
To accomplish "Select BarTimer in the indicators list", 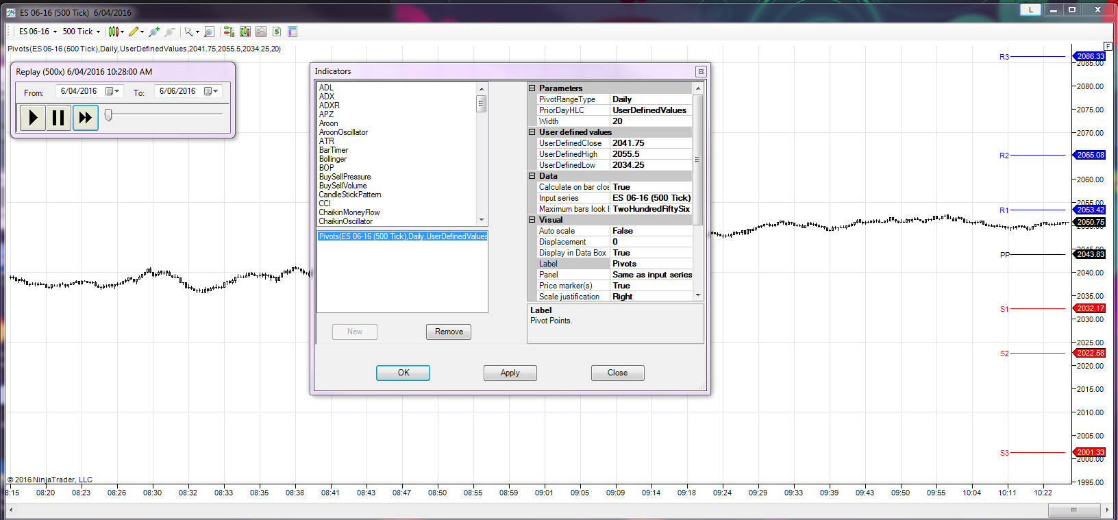I will (334, 150).
